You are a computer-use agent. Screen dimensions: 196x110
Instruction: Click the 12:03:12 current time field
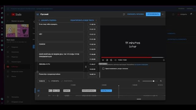(x=42, y=81)
